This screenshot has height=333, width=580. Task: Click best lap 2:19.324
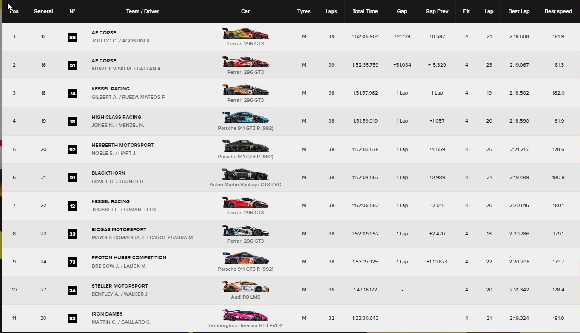tap(519, 318)
